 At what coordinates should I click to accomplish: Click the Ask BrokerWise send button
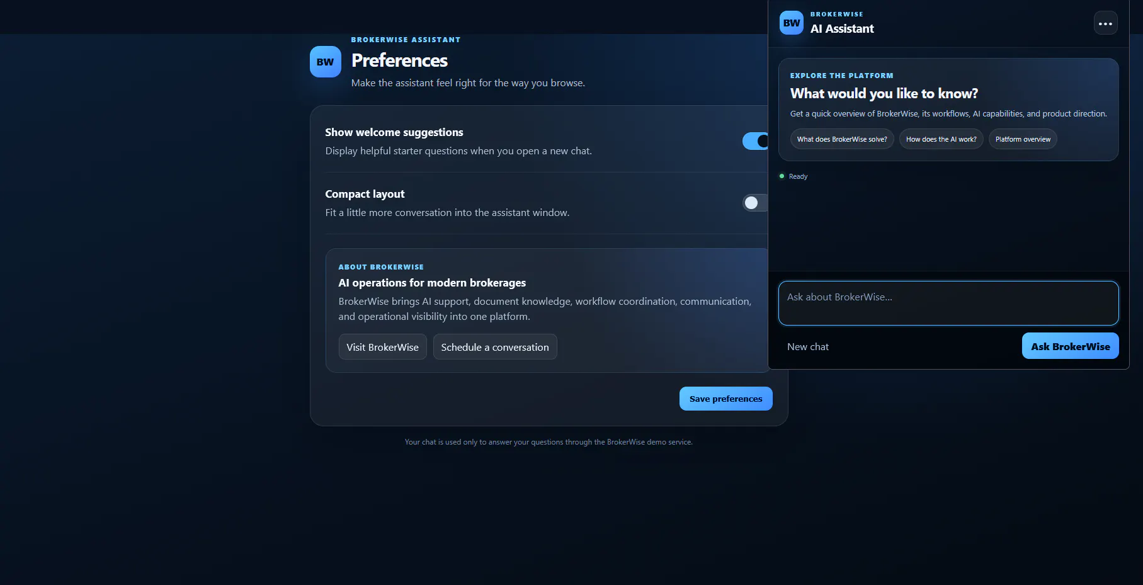click(1070, 346)
